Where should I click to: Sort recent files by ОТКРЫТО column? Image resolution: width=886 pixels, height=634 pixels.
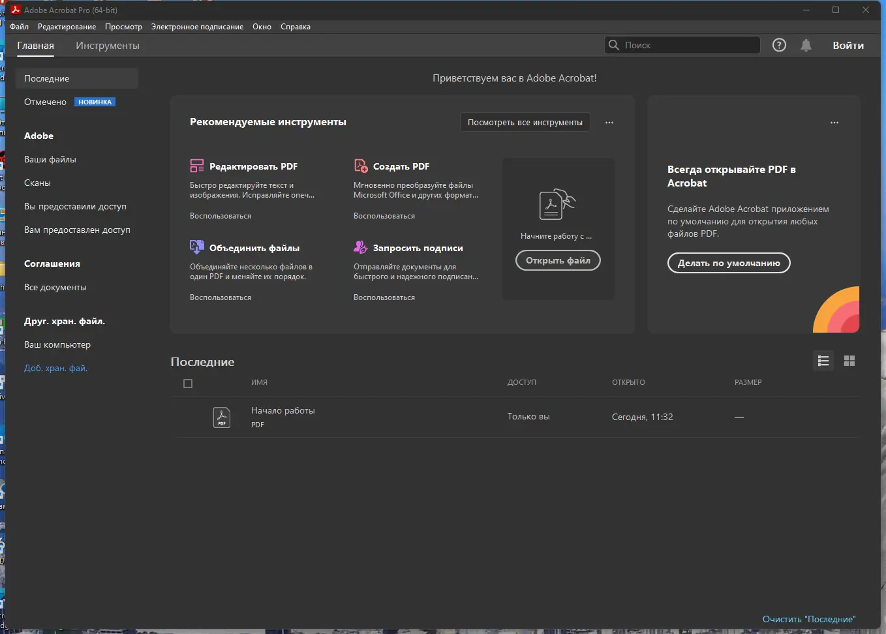coord(628,382)
